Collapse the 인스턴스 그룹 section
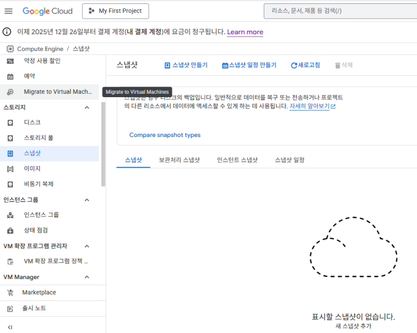The width and height of the screenshot is (417, 333). (x=86, y=200)
